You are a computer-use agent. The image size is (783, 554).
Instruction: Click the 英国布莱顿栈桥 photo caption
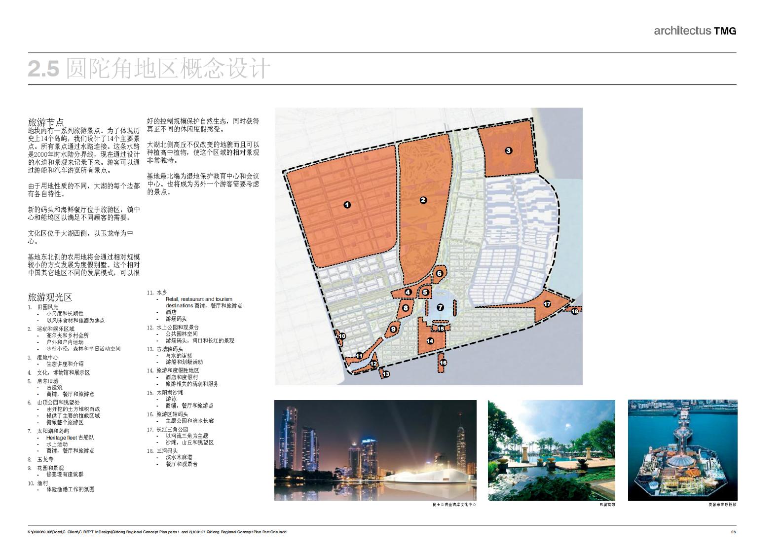[722, 504]
